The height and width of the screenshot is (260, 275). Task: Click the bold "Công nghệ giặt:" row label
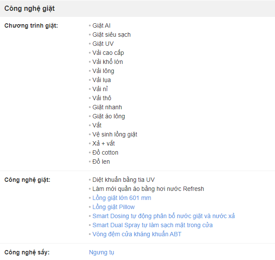pos(27,180)
